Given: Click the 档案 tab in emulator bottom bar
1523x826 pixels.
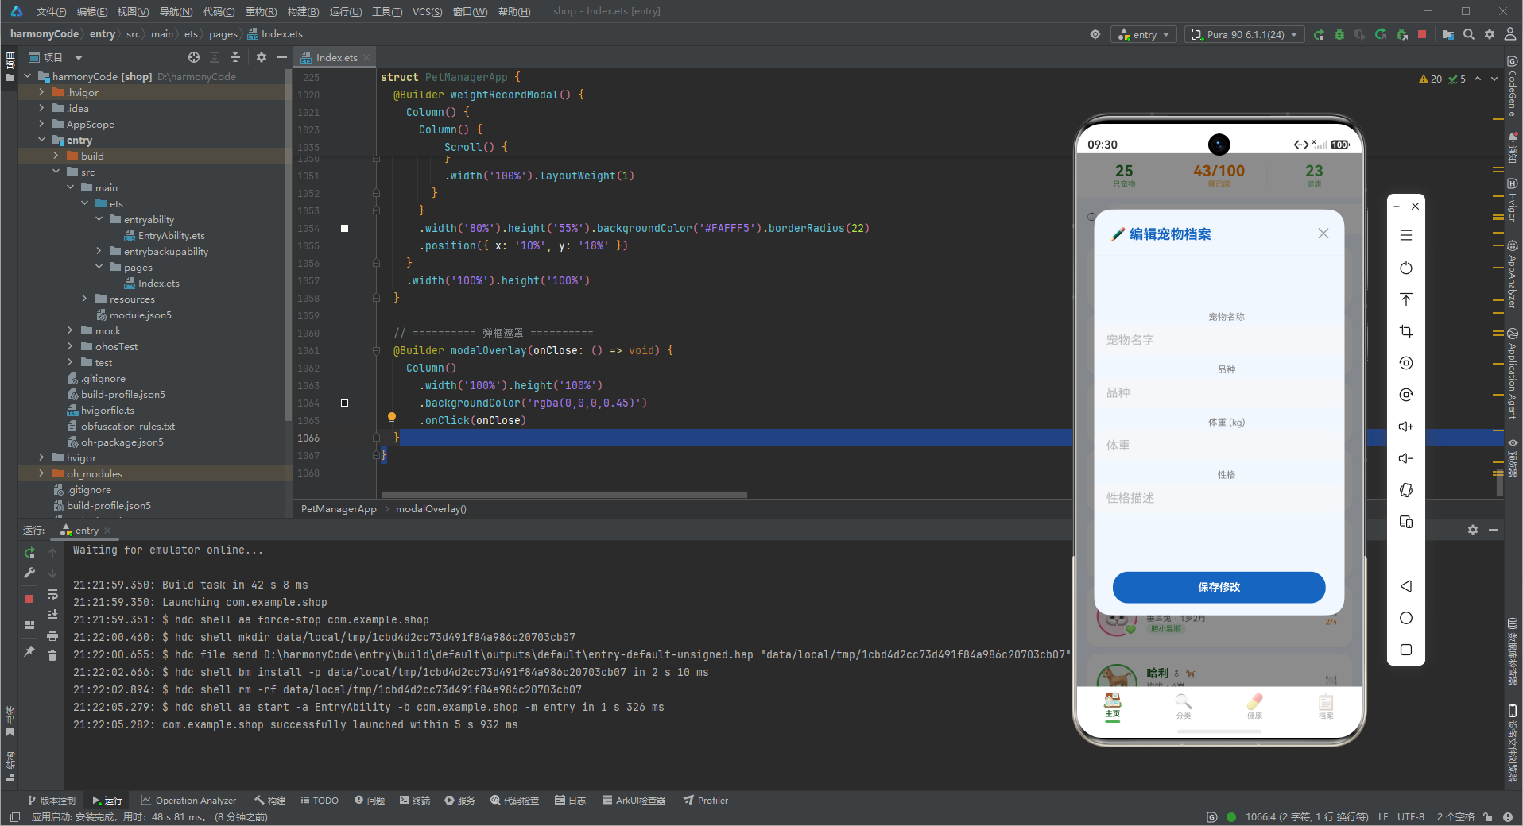Looking at the screenshot, I should tap(1326, 705).
